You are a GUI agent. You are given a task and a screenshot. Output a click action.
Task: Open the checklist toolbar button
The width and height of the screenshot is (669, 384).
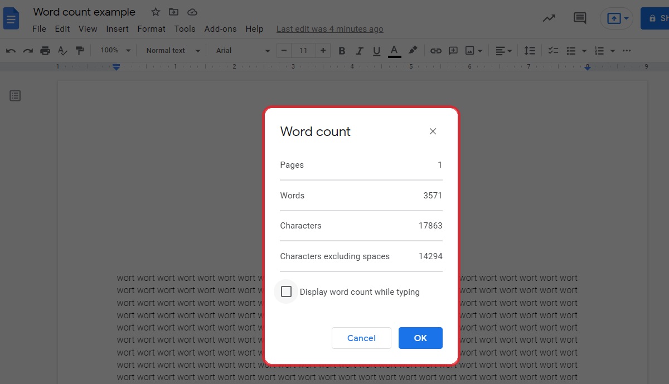coord(553,51)
